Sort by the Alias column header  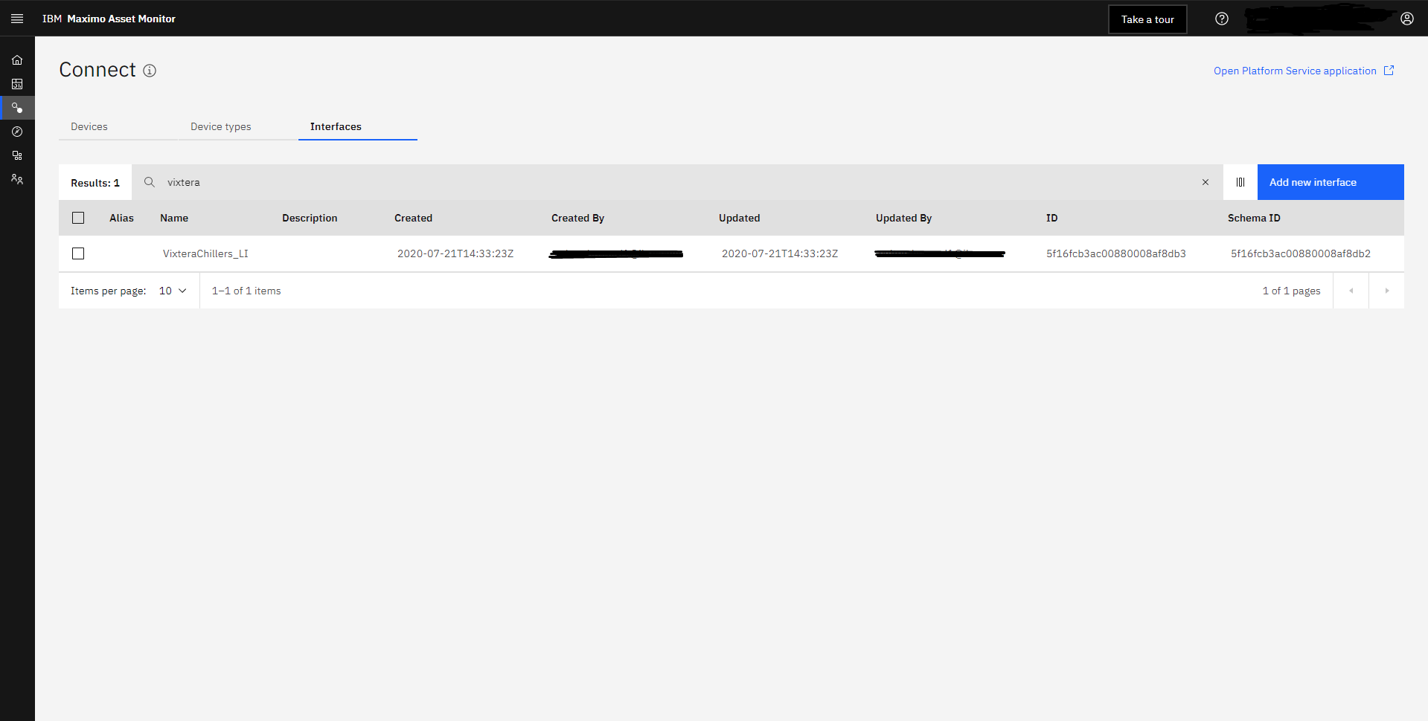(x=121, y=218)
